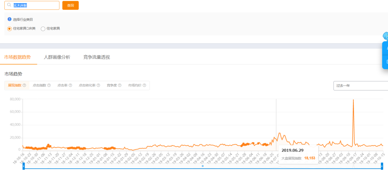Switch to the 人群画像分析 tab
The width and height of the screenshot is (388, 172).
coord(57,57)
